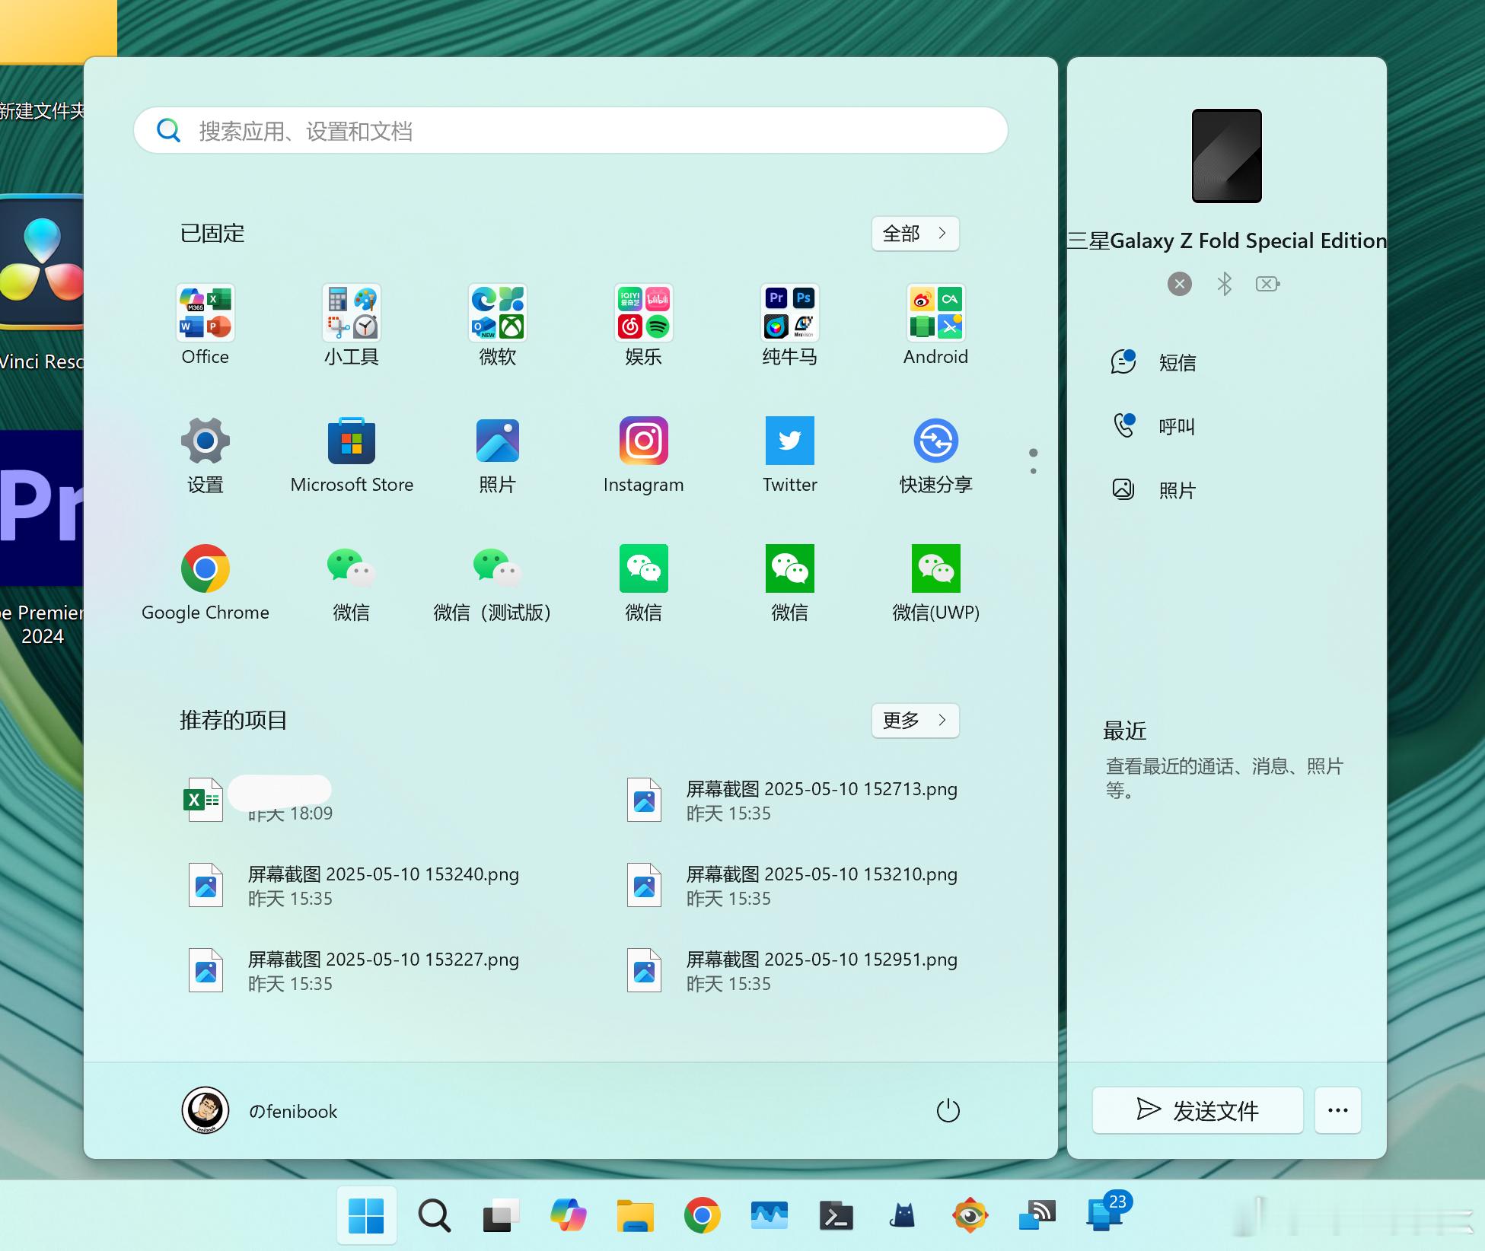
Task: Open the taskbar app with 23 badge
Action: [1108, 1211]
